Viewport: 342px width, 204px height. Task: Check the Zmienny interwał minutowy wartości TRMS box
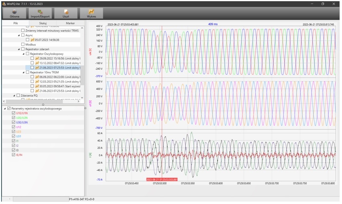[x=23, y=31]
